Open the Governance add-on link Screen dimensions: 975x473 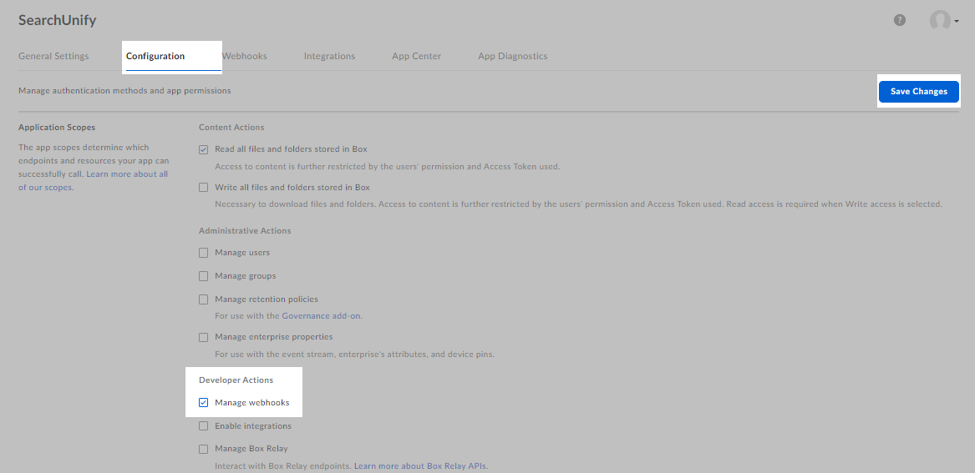pos(321,316)
